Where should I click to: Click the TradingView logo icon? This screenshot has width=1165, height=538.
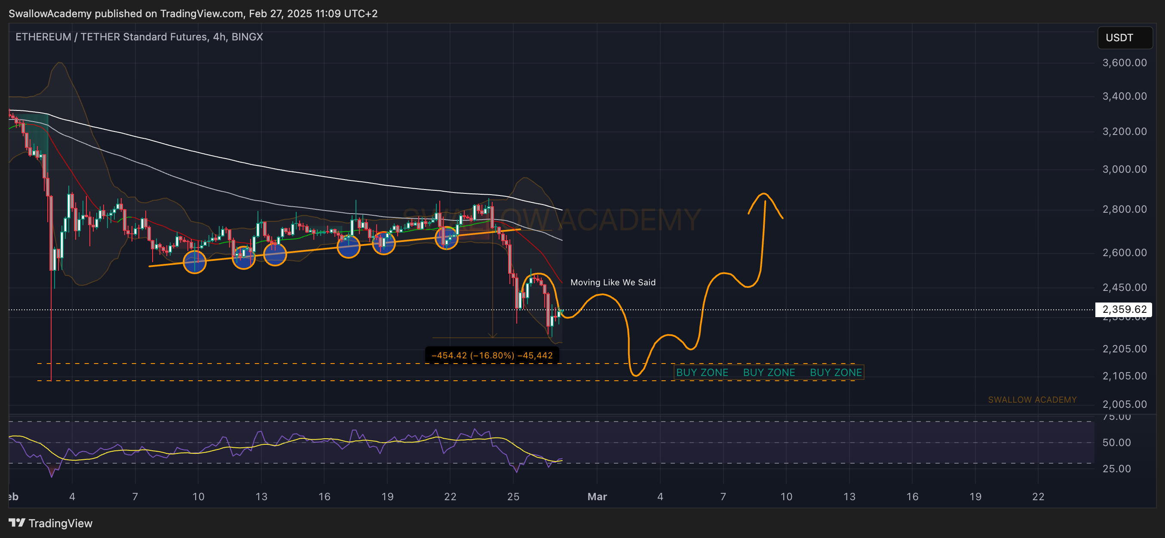(17, 523)
